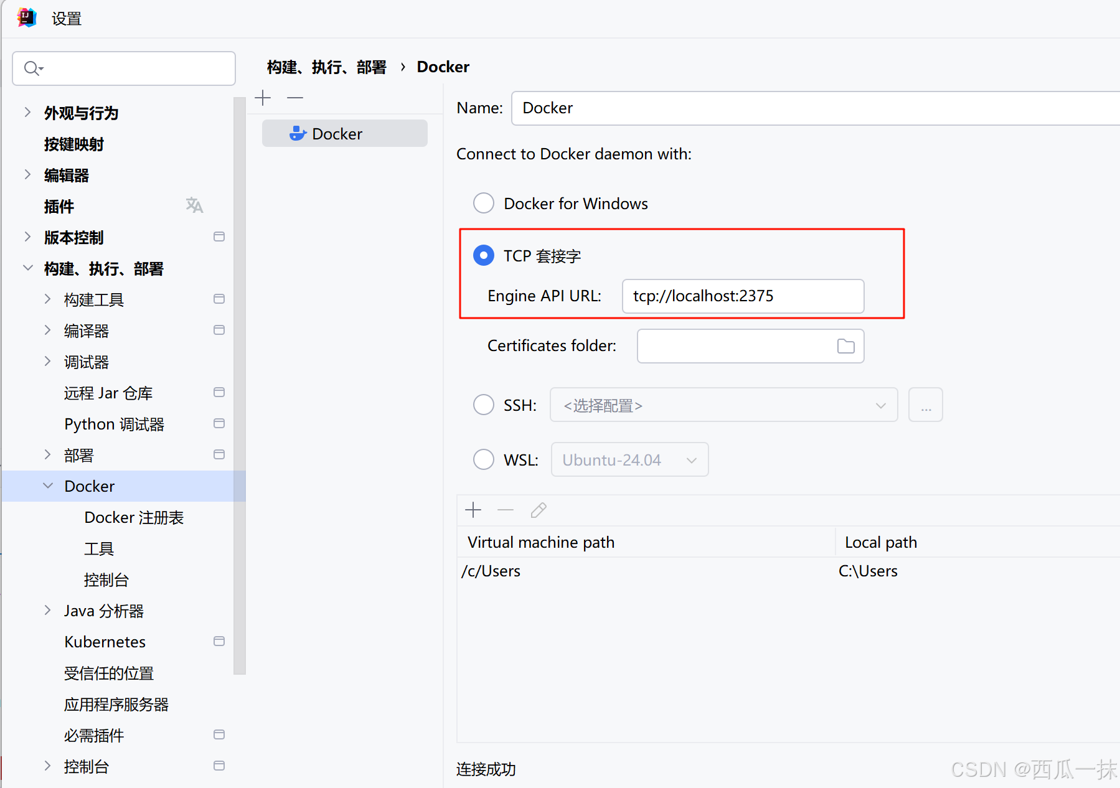Click the folder browse icon in Certificates folder
Image resolution: width=1120 pixels, height=788 pixels.
point(845,346)
